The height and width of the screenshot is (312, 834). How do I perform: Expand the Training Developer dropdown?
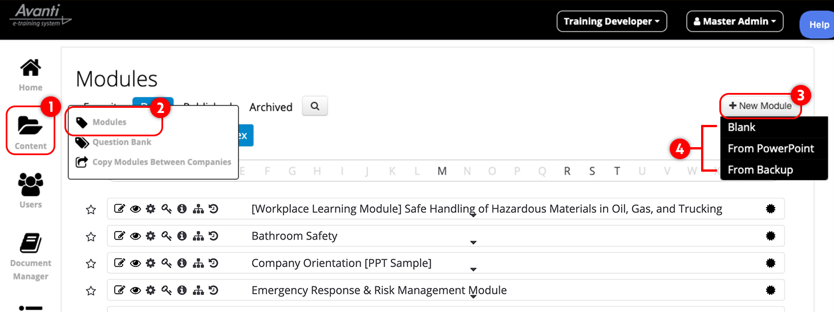612,22
